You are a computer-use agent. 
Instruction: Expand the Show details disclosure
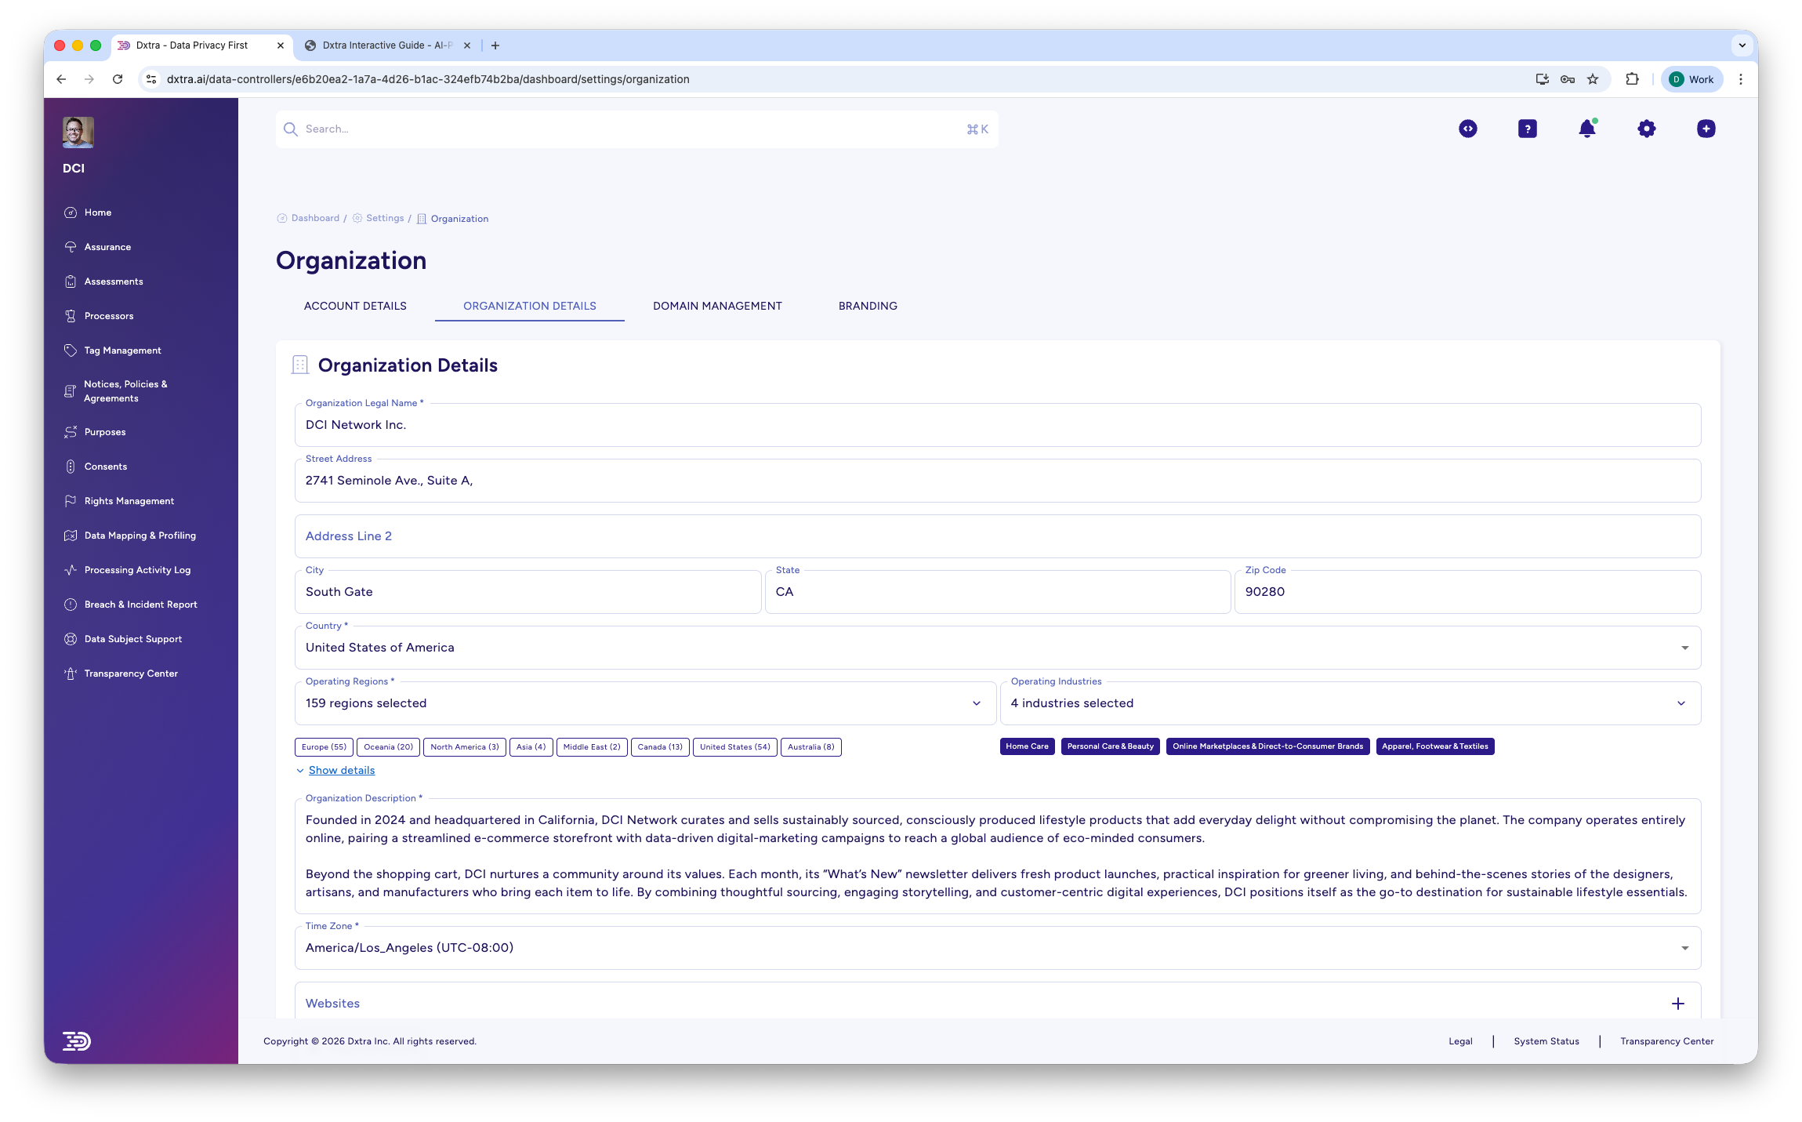341,770
